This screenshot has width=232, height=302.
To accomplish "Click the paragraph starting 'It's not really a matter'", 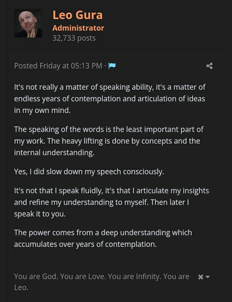I will click(x=110, y=98).
